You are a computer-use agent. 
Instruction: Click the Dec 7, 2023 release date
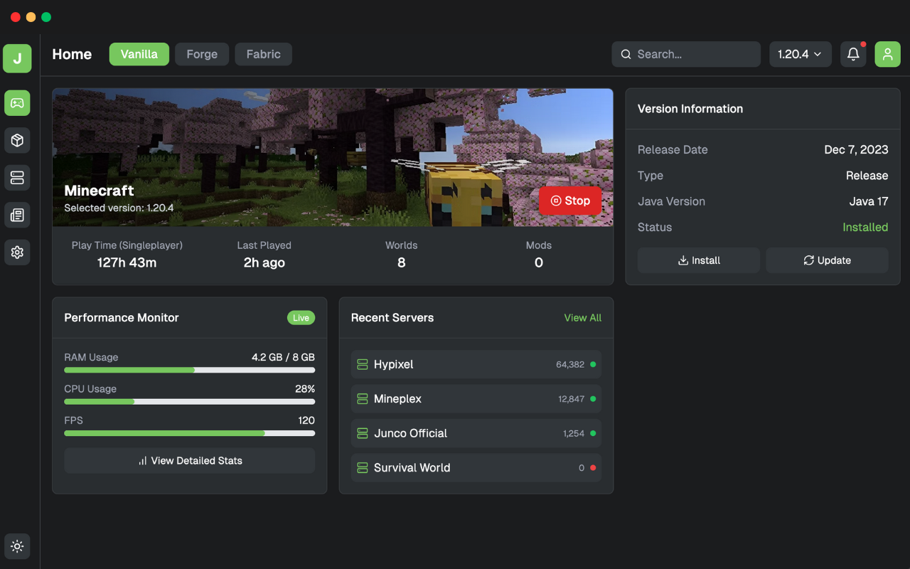pyautogui.click(x=856, y=149)
